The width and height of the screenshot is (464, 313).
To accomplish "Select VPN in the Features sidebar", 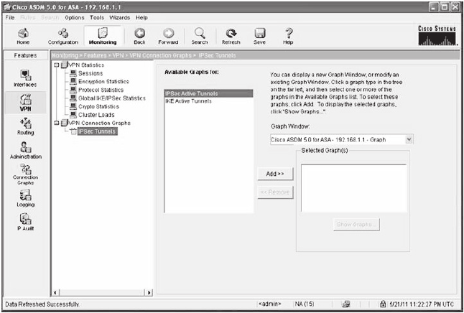I will tap(25, 103).
